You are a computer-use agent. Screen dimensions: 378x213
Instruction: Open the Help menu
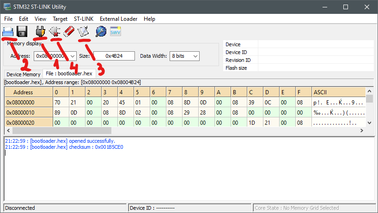tap(149, 19)
